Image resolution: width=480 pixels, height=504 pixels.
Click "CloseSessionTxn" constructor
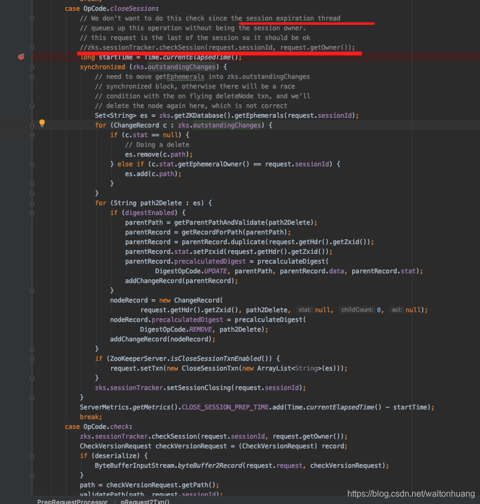[x=210, y=368]
